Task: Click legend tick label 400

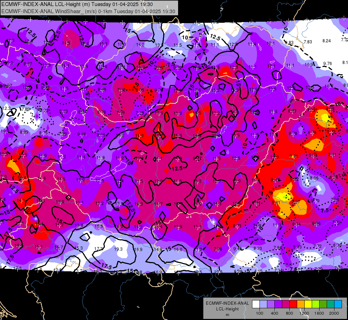Action: point(274,313)
